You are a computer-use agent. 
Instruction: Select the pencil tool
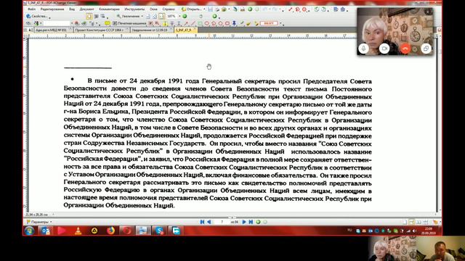[x=242, y=22]
